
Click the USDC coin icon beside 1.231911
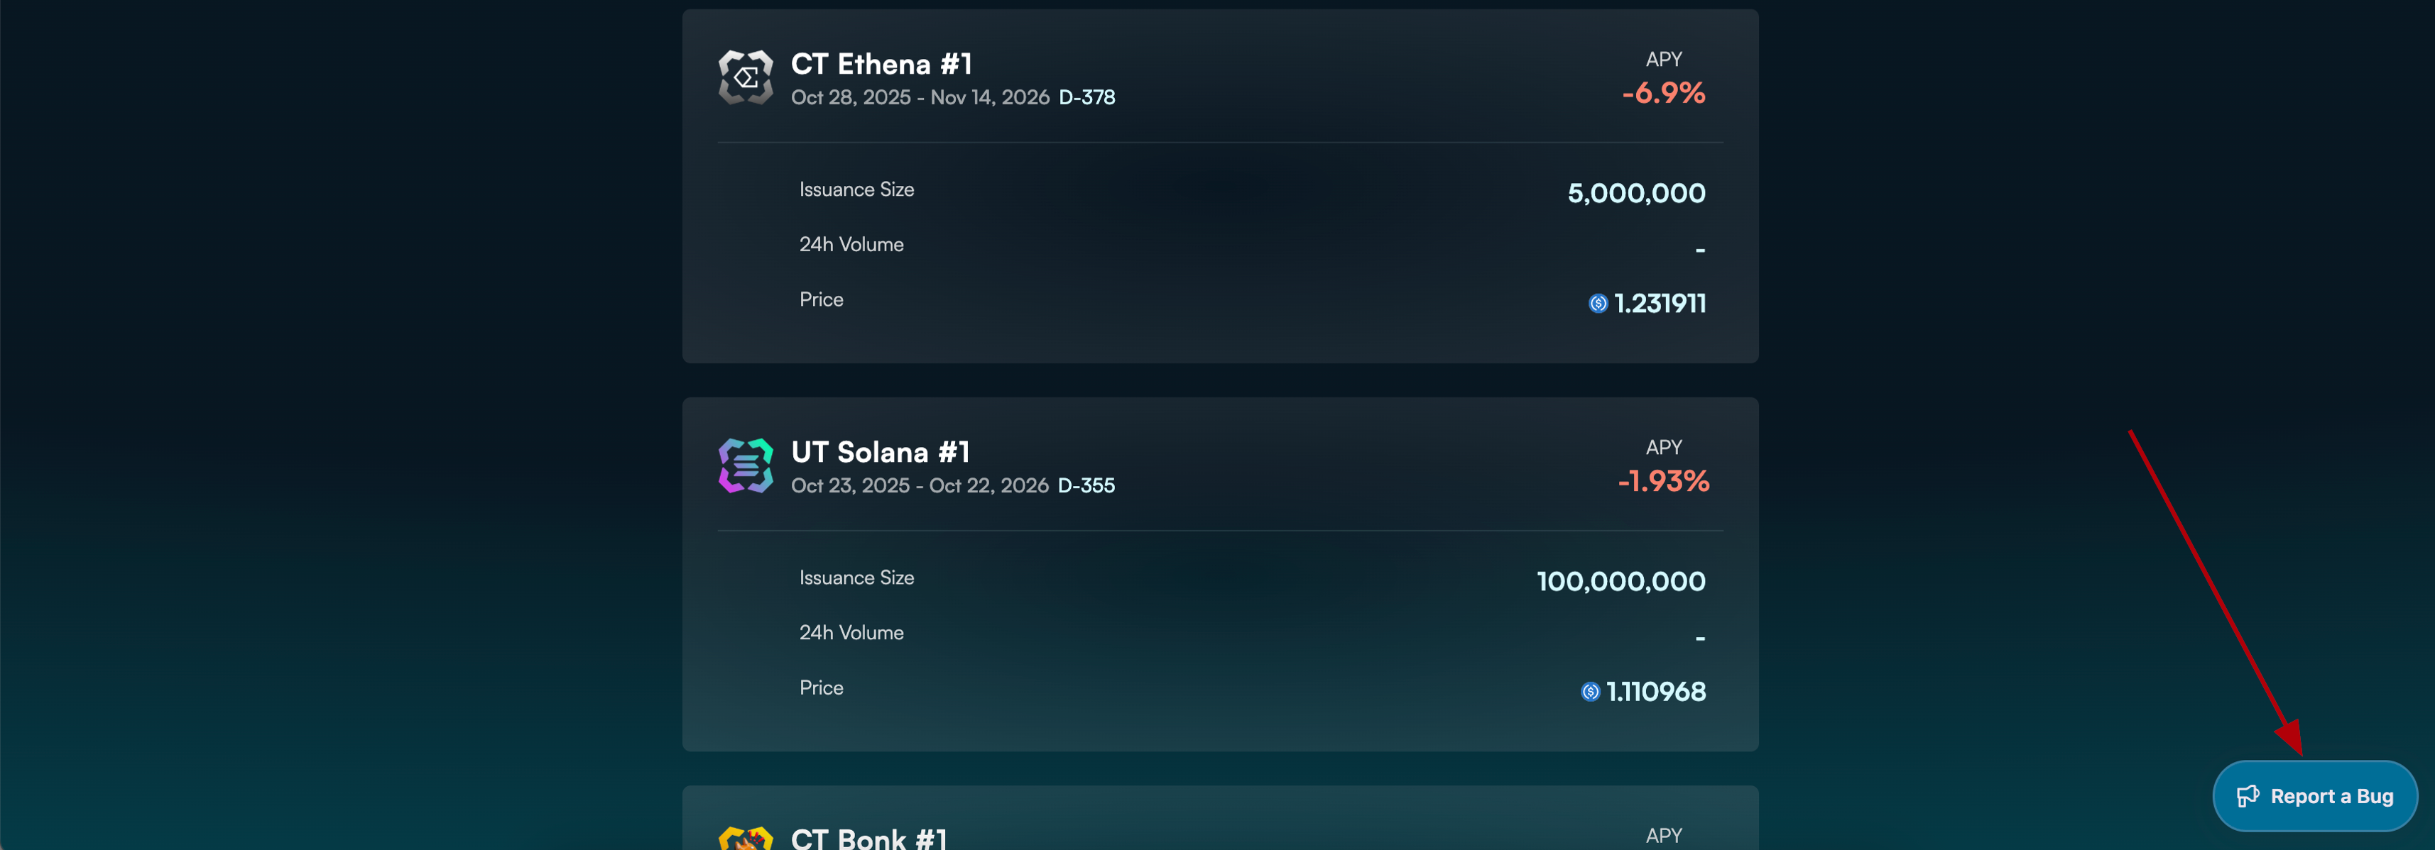click(x=1598, y=303)
